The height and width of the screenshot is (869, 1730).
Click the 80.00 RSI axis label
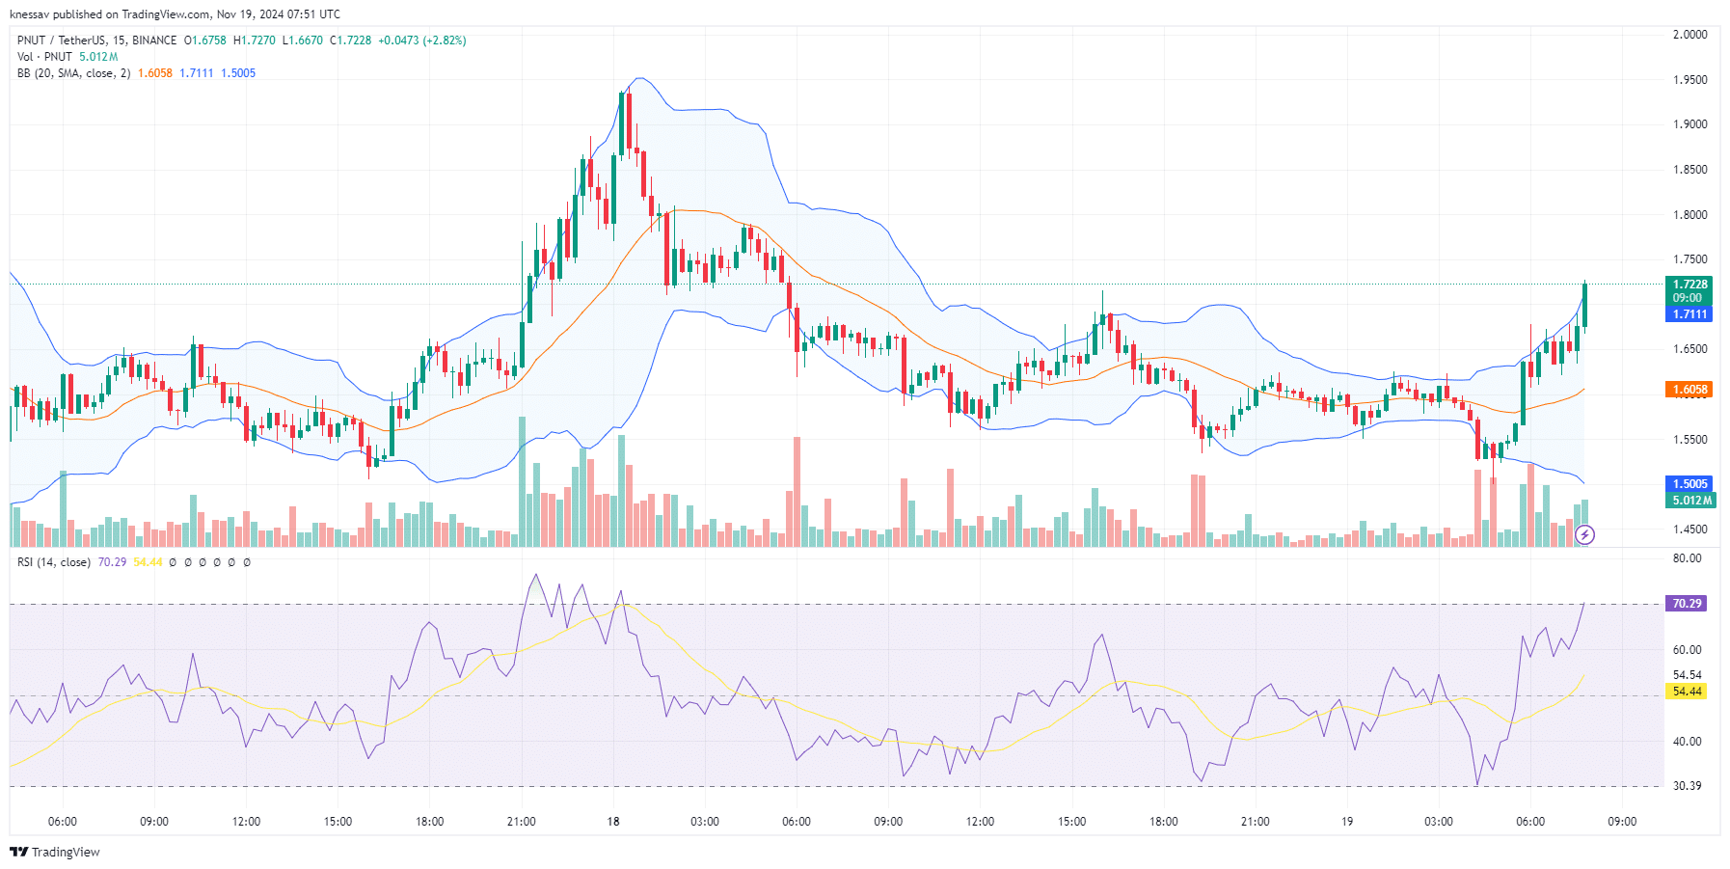coord(1687,558)
